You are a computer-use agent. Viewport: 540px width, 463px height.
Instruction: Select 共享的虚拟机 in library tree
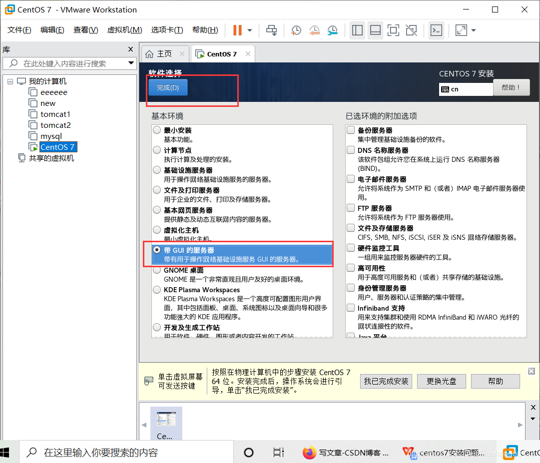(x=51, y=158)
